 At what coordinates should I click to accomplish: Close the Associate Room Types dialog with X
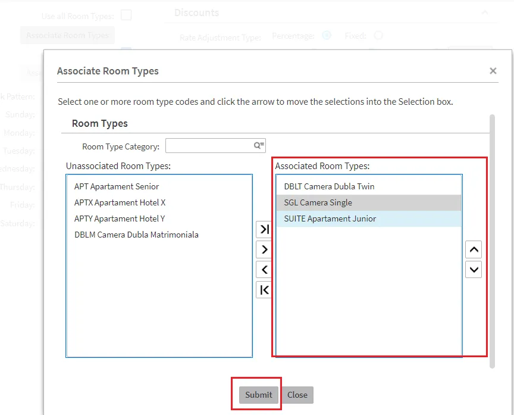[x=493, y=71]
